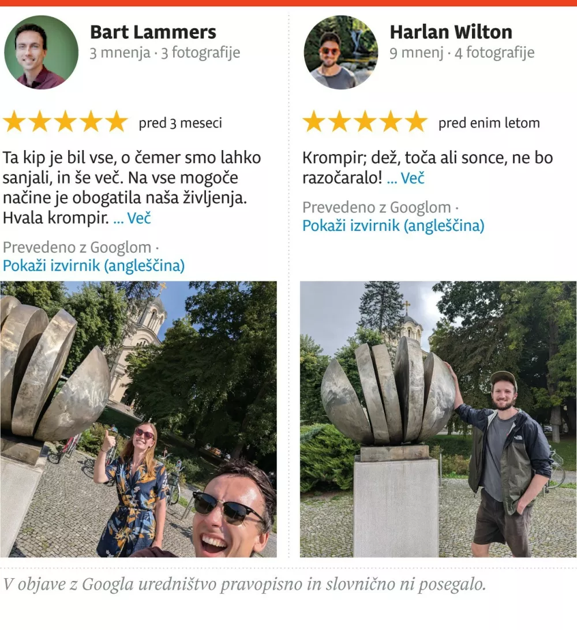
Task: Expand Harlan Wilton's review with the Več link
Action: point(406,178)
